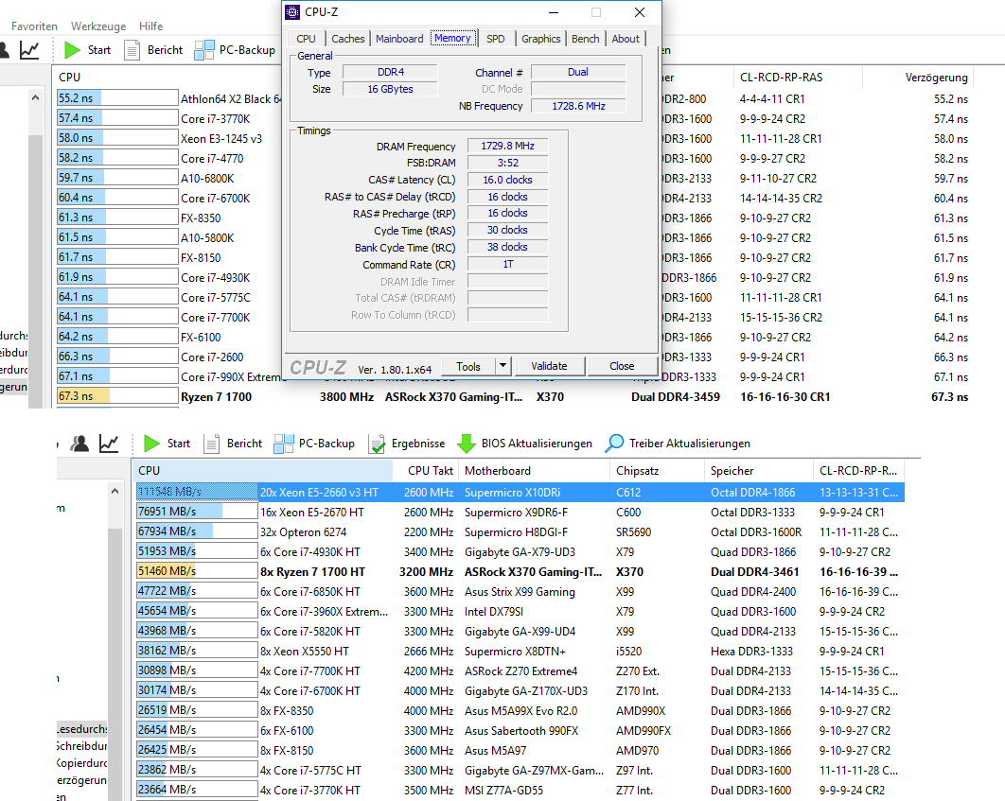Click the scroll up arrow in latency list

coord(35,98)
